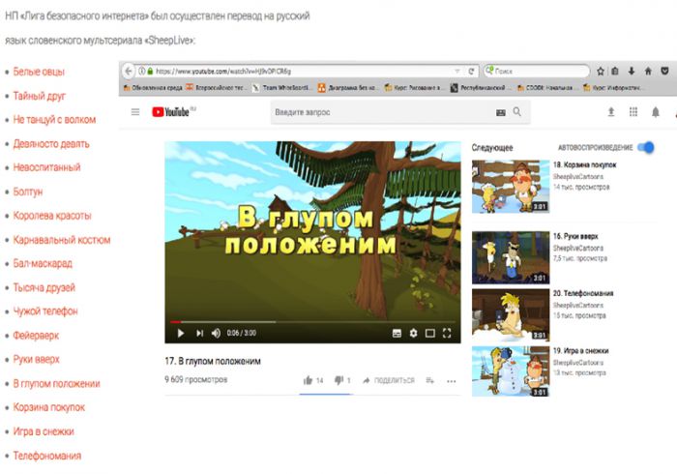Open the Team WhiteBoard bookmark
This screenshot has width=677, height=474.
pos(281,88)
